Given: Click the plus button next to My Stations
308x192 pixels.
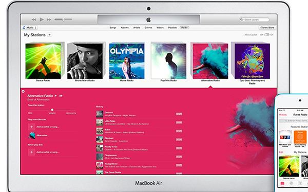Looking at the screenshot, I should pyautogui.click(x=50, y=35).
